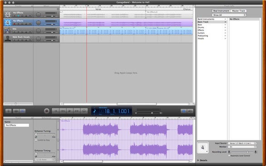Expand the Details disclosure triangle
This screenshot has width=266, height=166.
[x=198, y=160]
